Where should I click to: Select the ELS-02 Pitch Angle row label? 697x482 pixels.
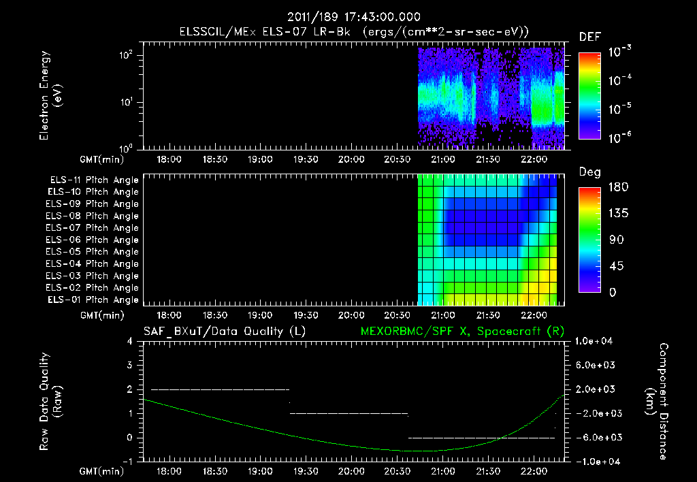click(93, 288)
